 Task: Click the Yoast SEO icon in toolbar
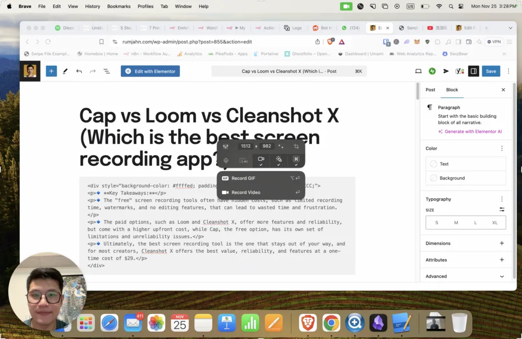pyautogui.click(x=459, y=71)
